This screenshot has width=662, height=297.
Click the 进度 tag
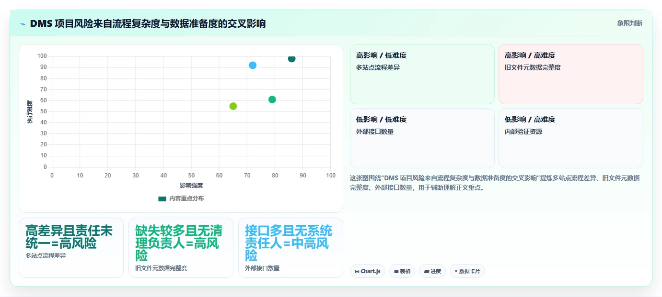(x=432, y=271)
